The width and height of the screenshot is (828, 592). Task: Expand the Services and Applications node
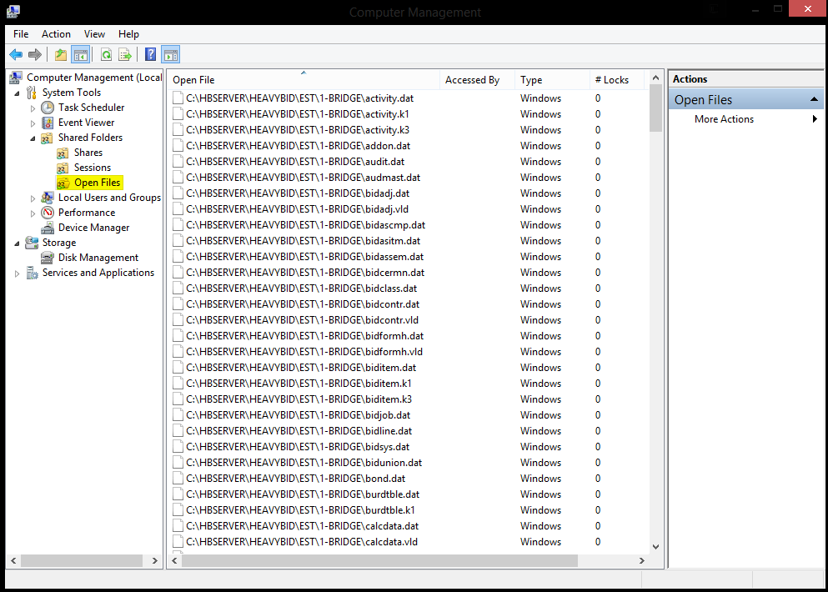(x=18, y=273)
